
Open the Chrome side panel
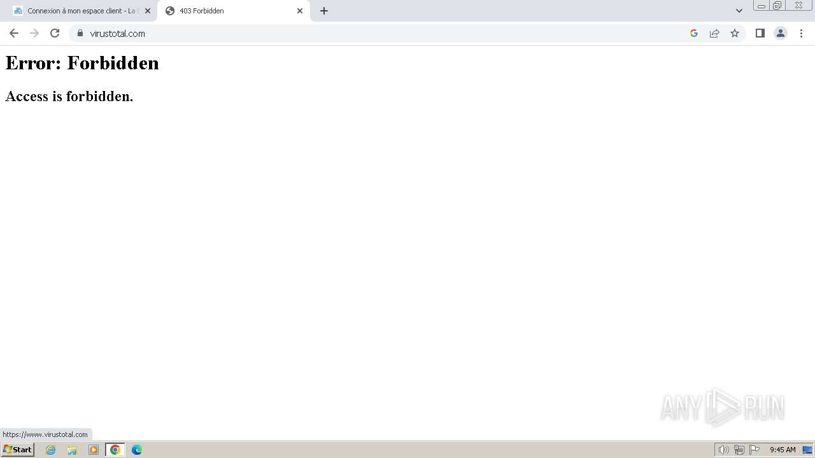pos(760,33)
